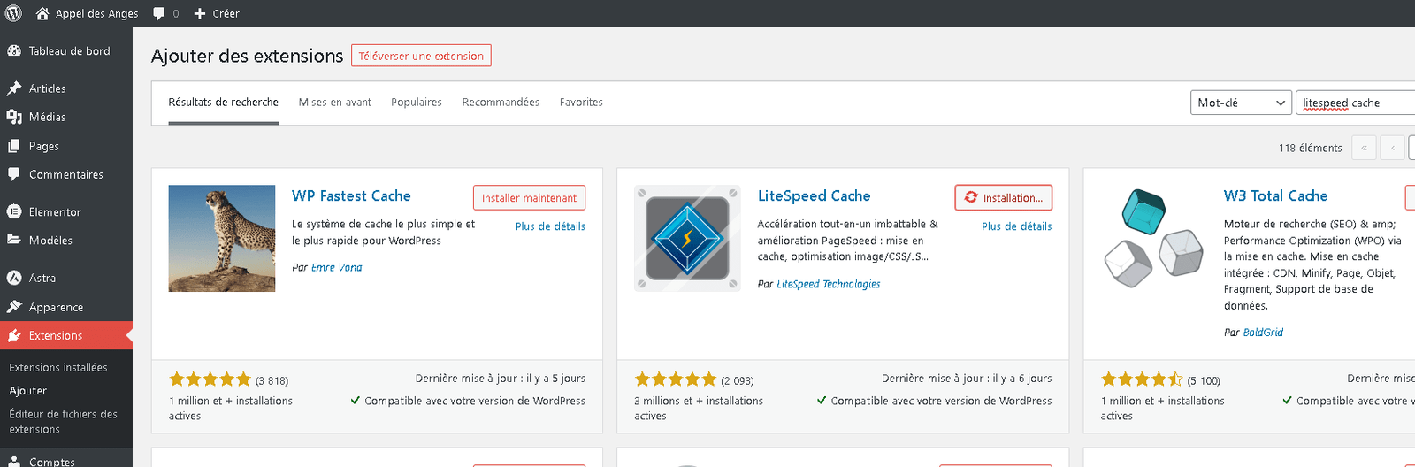The height and width of the screenshot is (467, 1415).
Task: Click the Pages icon in sidebar
Action: (x=14, y=146)
